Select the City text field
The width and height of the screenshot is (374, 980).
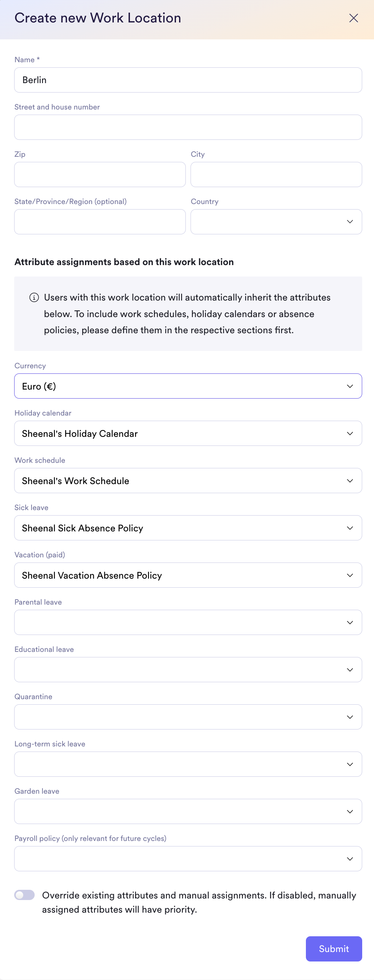point(276,174)
